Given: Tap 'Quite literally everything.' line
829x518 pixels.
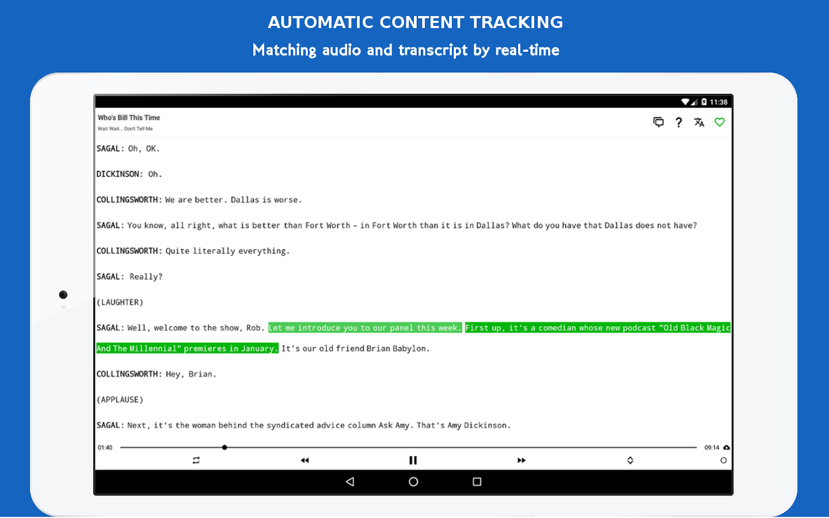Looking at the screenshot, I should 227,251.
